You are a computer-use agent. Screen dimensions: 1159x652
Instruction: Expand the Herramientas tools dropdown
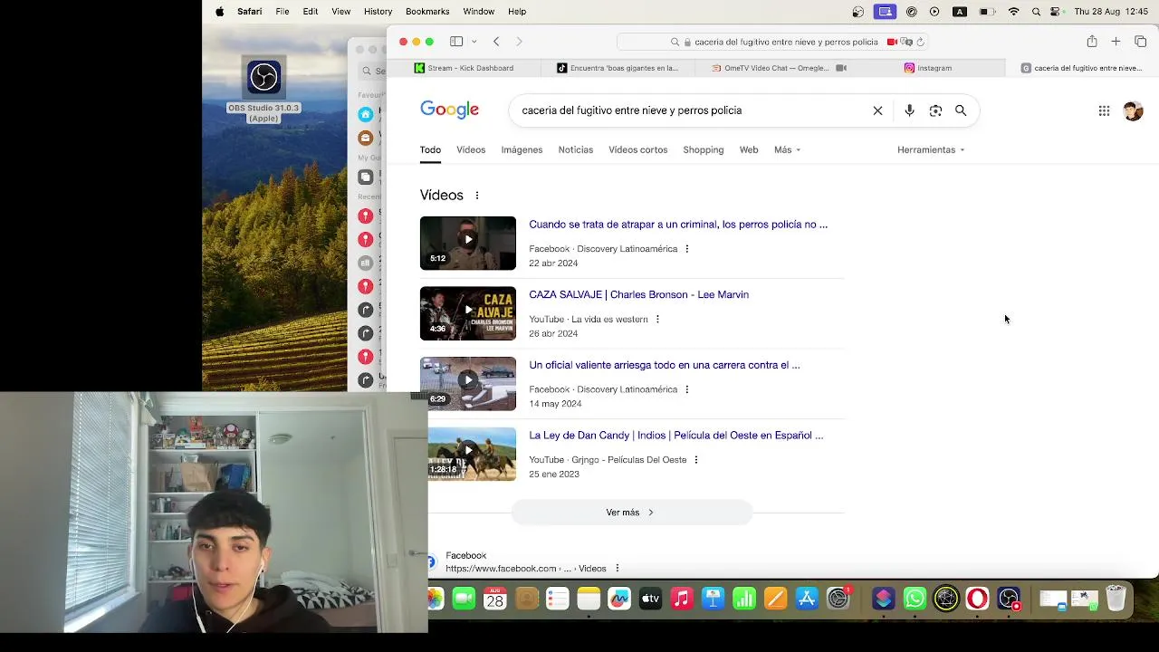pyautogui.click(x=931, y=150)
